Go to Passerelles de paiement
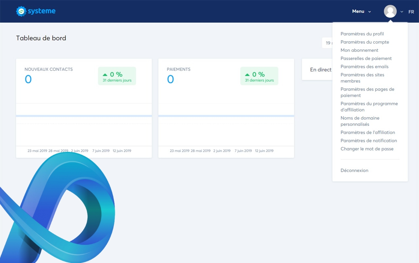Viewport: 419px width, 263px height. [366, 59]
